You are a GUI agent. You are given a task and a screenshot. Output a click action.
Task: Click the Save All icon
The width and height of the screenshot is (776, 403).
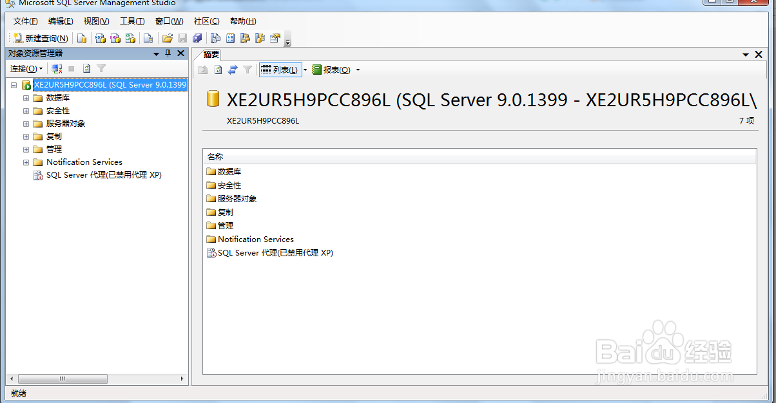[x=197, y=39]
